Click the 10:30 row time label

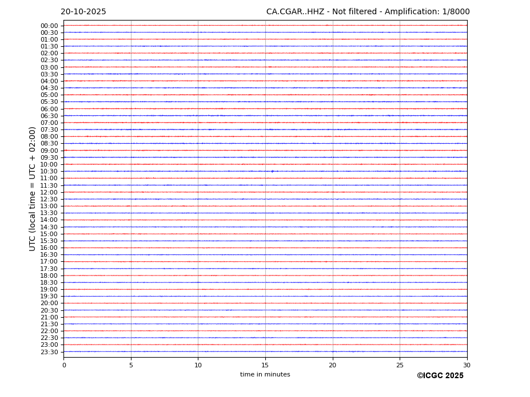point(49,172)
